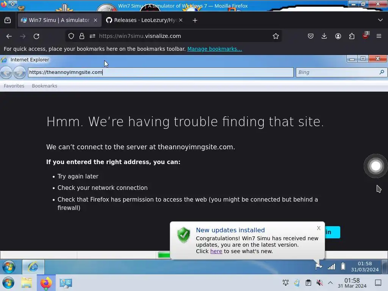
Task: Click the 'here' link in update notification
Action: [216, 251]
